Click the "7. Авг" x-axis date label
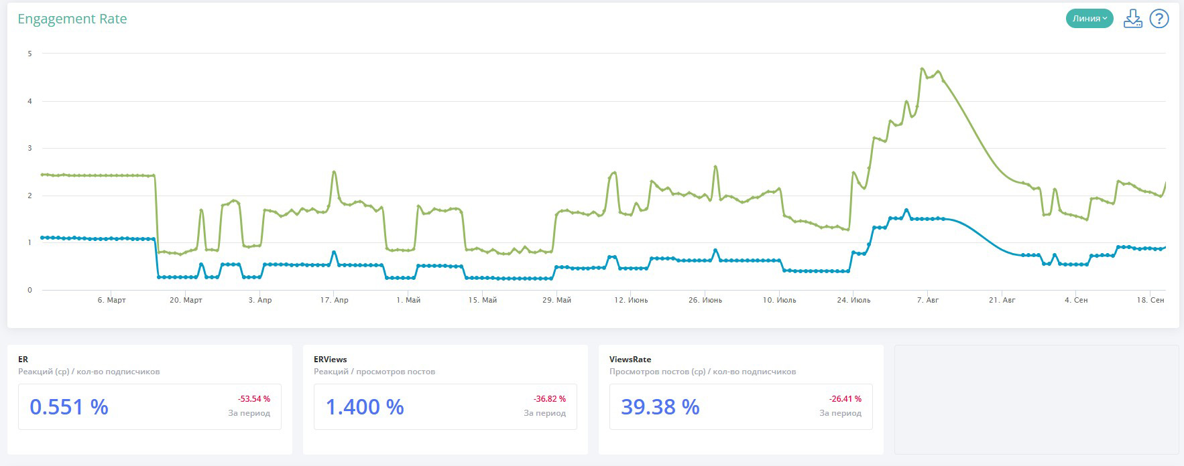1184x466 pixels. [927, 300]
